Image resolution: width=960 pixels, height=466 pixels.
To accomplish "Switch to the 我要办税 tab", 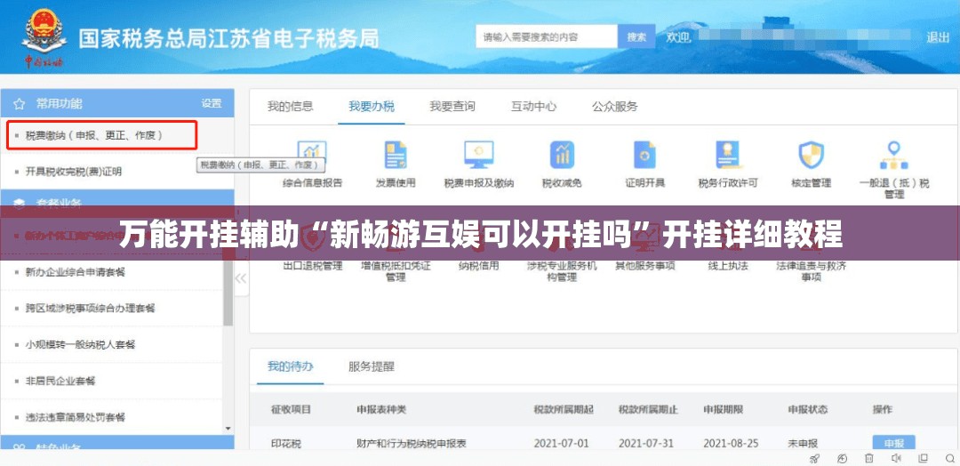I will (372, 106).
